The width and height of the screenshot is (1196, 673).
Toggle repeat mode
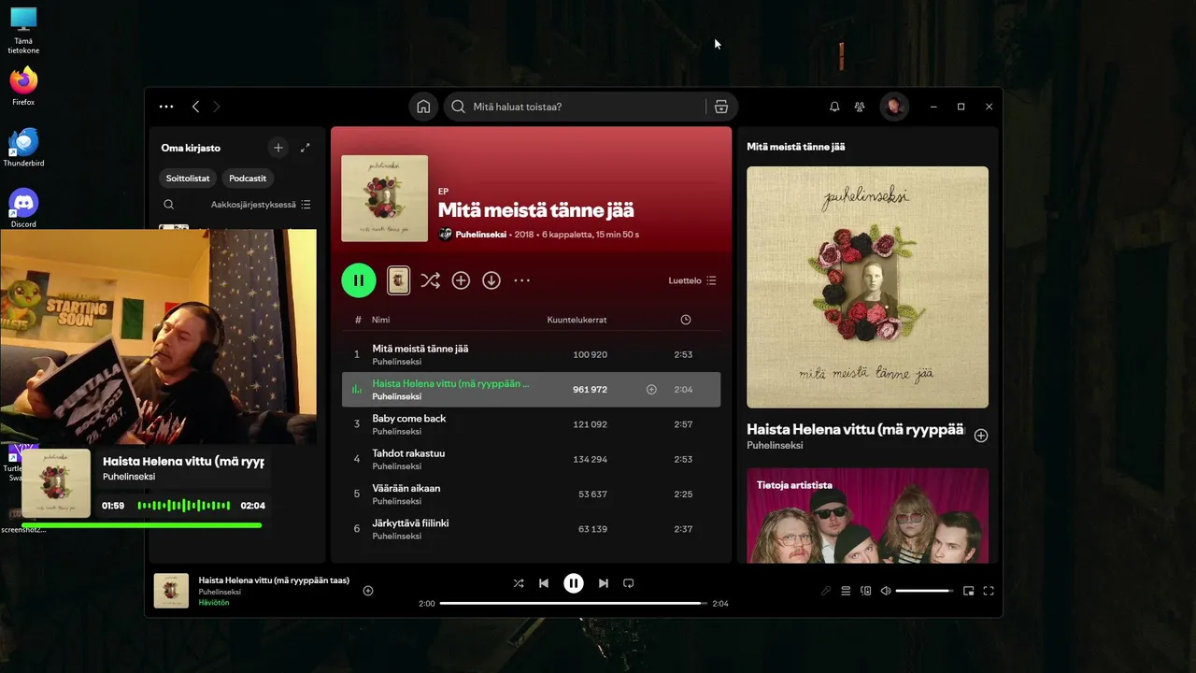point(629,583)
